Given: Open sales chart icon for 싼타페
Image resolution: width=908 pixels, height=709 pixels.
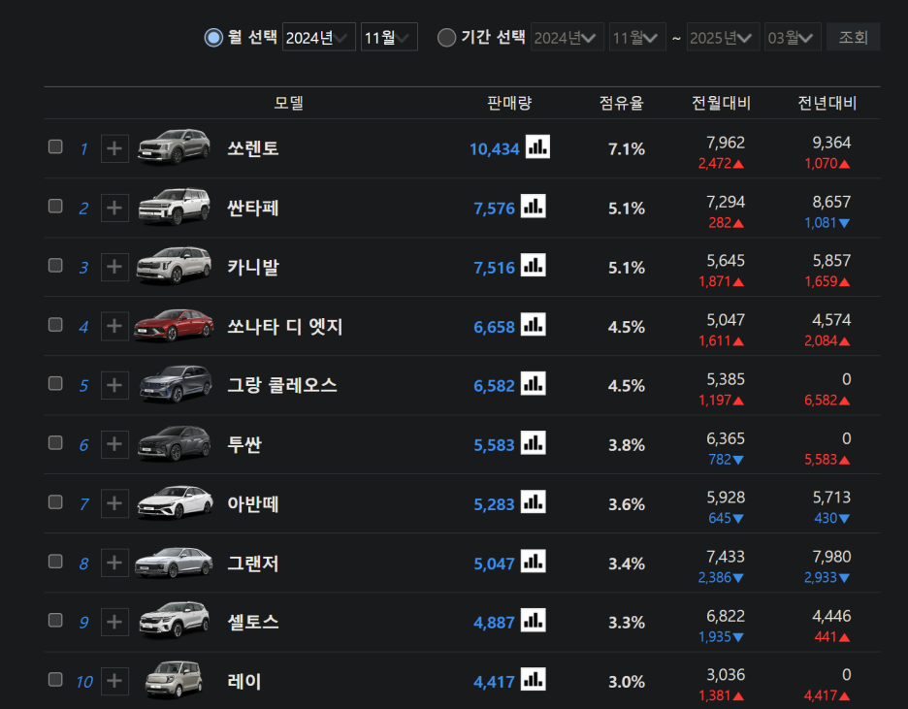Looking at the screenshot, I should (533, 206).
